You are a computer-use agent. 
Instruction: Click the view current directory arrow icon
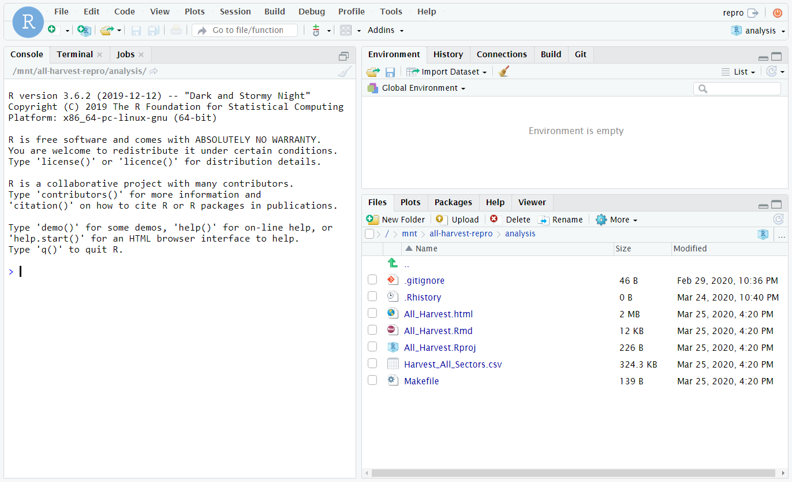coord(154,72)
